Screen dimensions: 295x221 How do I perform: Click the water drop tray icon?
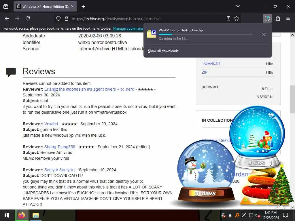[x=230, y=215]
